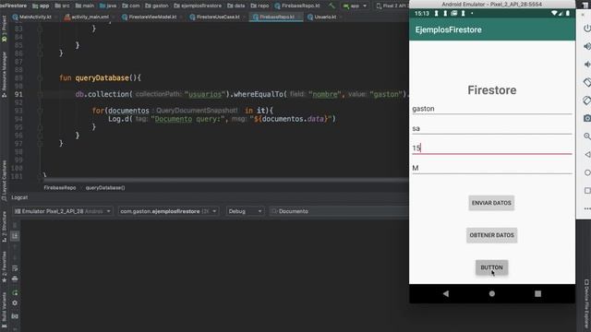Rotate emulator right icon

tap(587, 101)
